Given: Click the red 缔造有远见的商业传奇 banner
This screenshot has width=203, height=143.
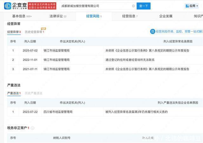Looking at the screenshot, I should coord(42,6).
